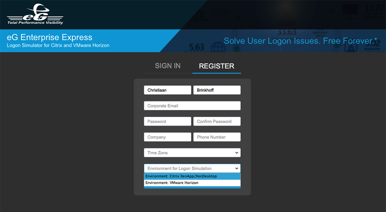The width and height of the screenshot is (386, 212).
Task: Click the Confirm Password field
Action: [x=217, y=121]
